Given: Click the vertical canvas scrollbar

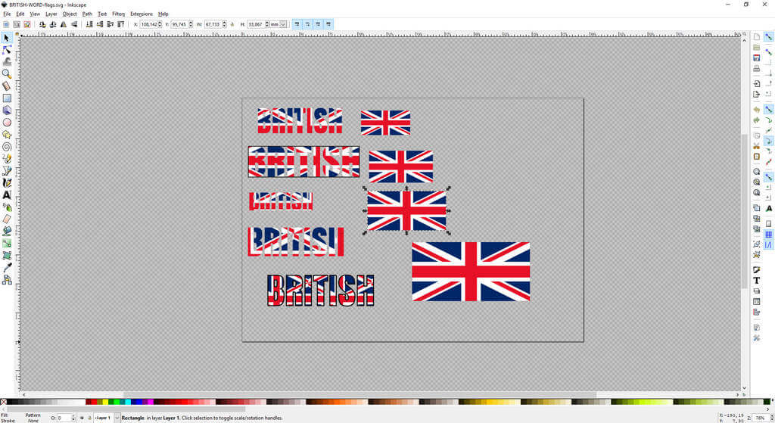Looking at the screenshot, I should (x=745, y=210).
